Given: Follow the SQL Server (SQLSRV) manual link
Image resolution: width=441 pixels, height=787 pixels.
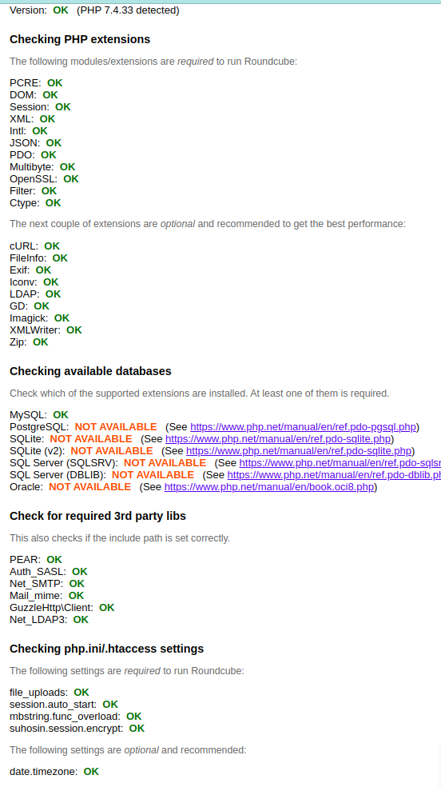Looking at the screenshot, I should click(340, 463).
